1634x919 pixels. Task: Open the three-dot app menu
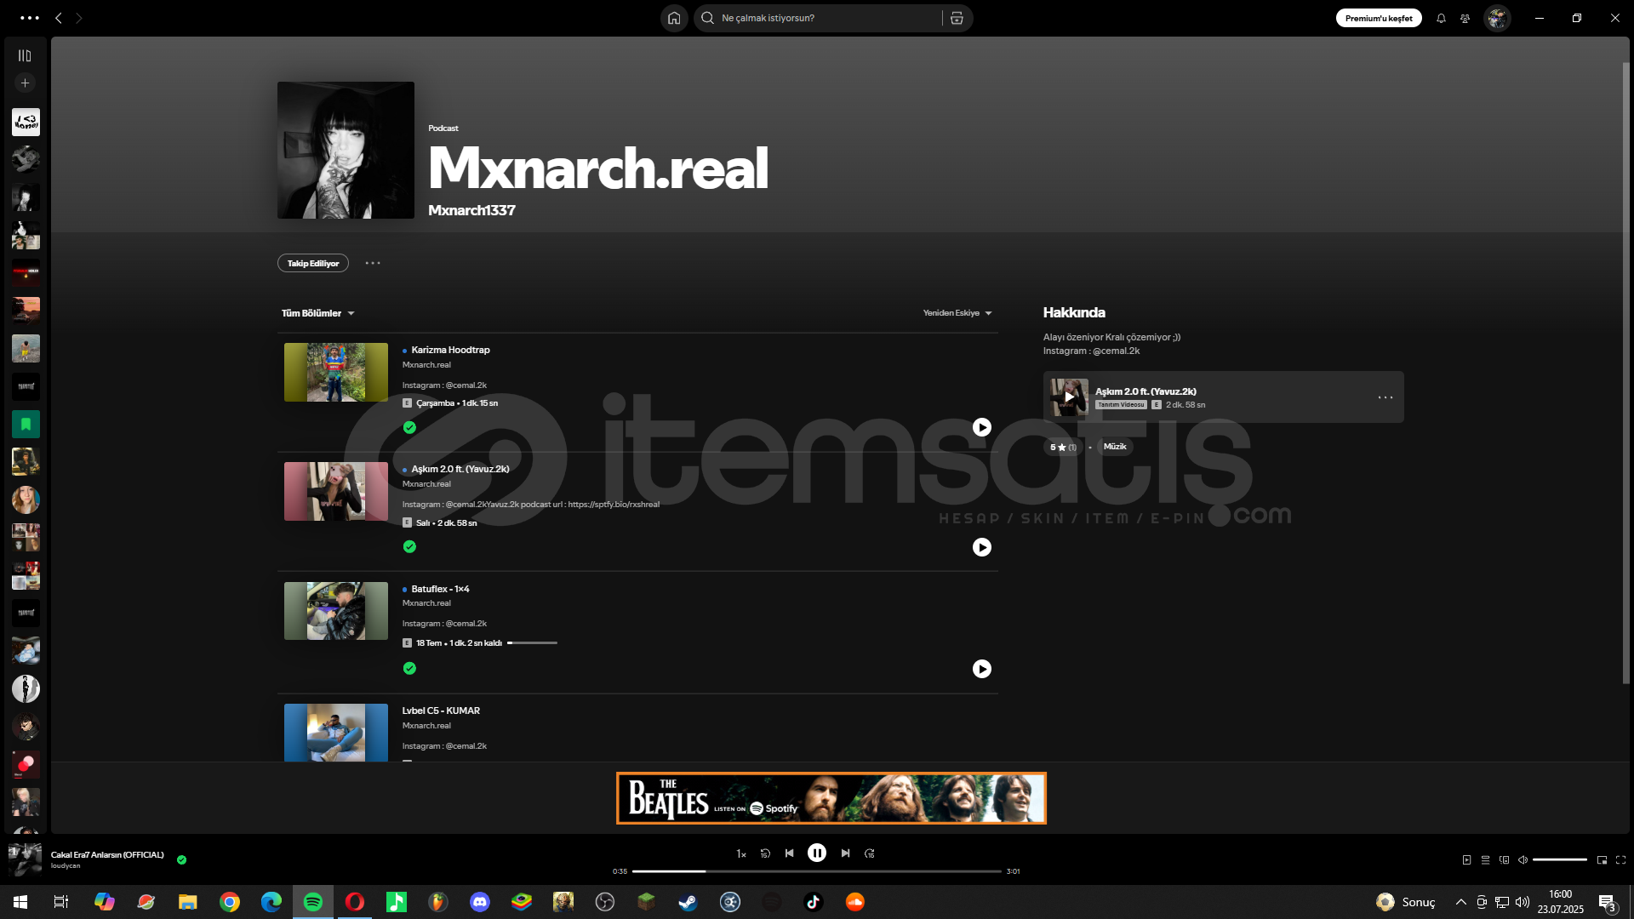click(x=30, y=18)
